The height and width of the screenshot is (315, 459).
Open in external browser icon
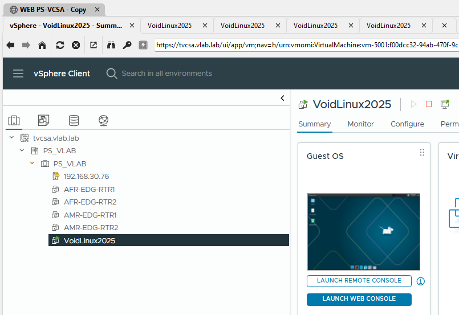(x=94, y=45)
